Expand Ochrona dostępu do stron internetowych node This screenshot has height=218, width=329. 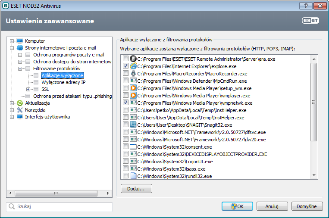(20, 62)
